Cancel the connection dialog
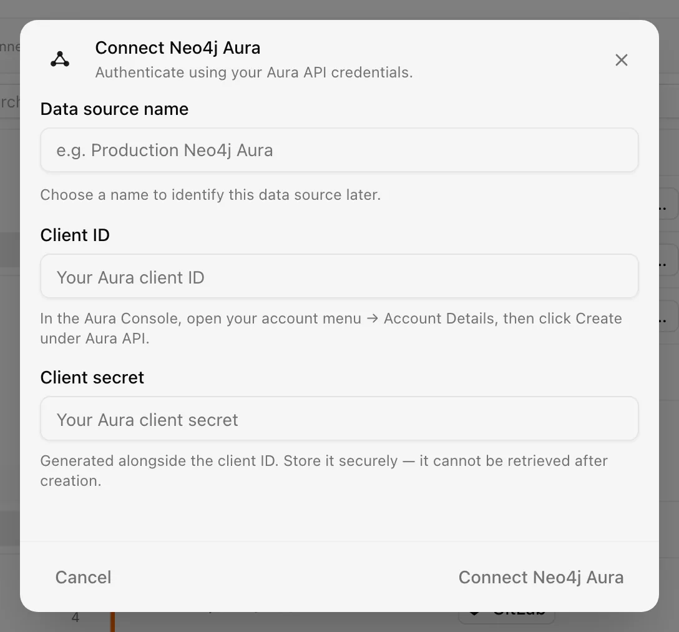 (83, 577)
